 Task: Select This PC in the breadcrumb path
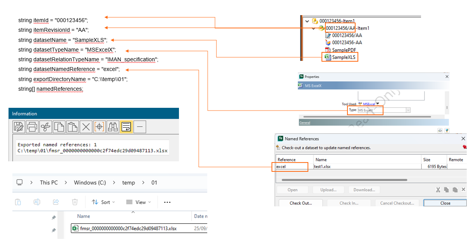click(49, 183)
